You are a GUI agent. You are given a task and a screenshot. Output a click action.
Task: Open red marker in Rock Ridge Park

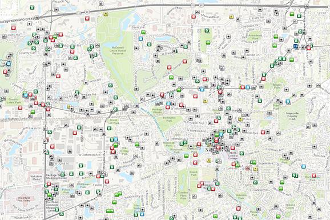[314, 175]
